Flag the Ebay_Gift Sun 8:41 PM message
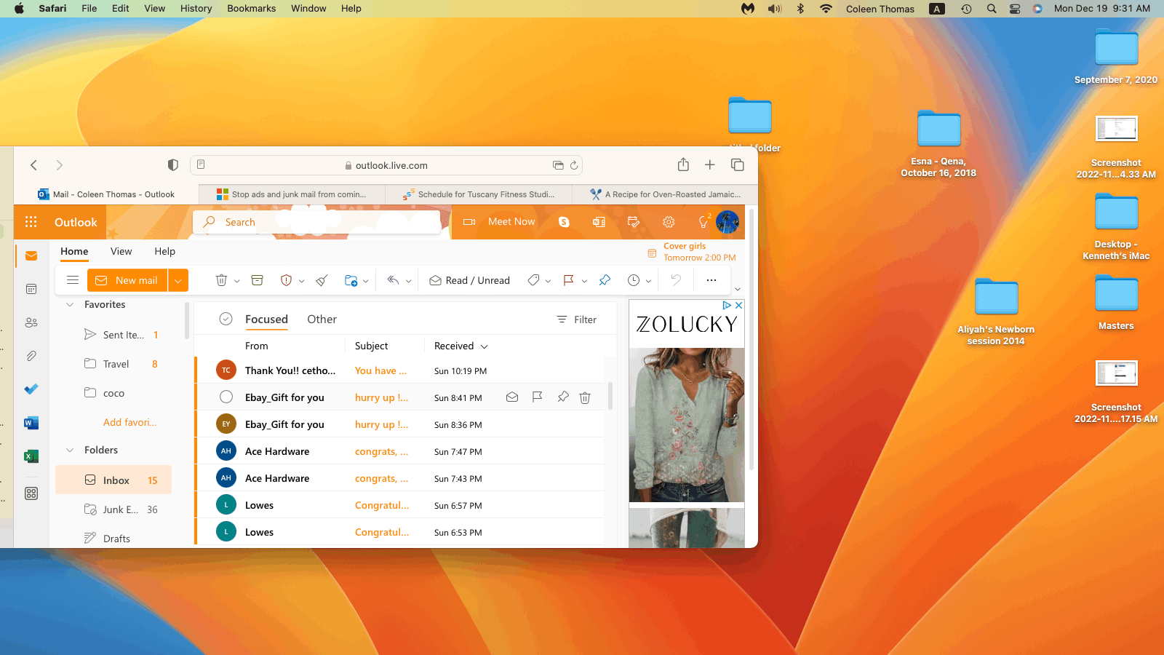The image size is (1164, 655). pos(538,397)
